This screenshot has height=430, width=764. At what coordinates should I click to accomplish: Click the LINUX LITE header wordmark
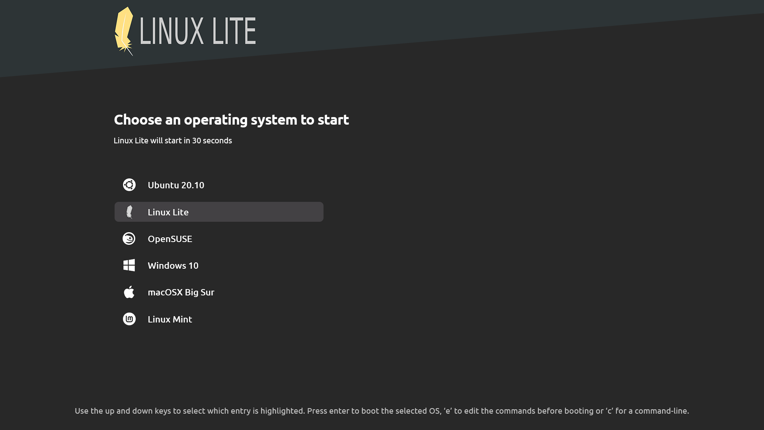click(x=198, y=31)
